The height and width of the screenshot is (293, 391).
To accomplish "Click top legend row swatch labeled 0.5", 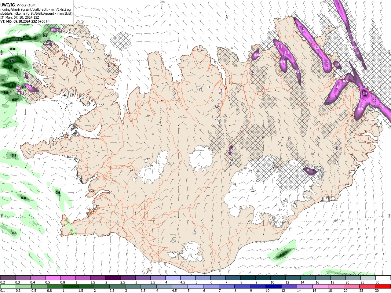I will click(53, 278).
